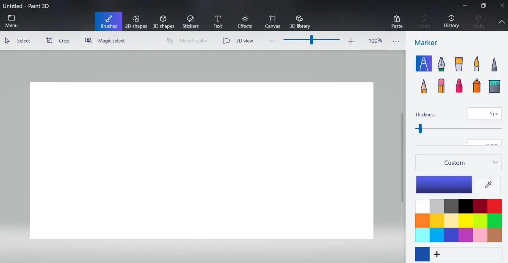The width and height of the screenshot is (508, 263).
Task: Click the Redo button
Action: pos(478,22)
